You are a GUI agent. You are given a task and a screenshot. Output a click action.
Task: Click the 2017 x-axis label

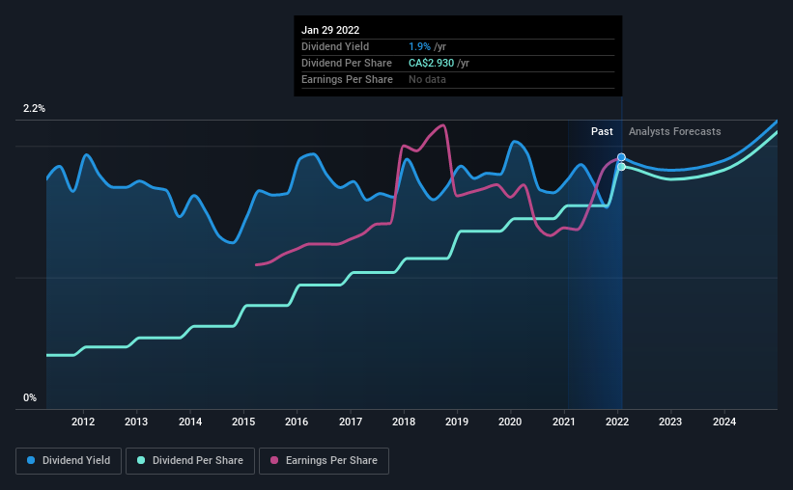click(351, 422)
